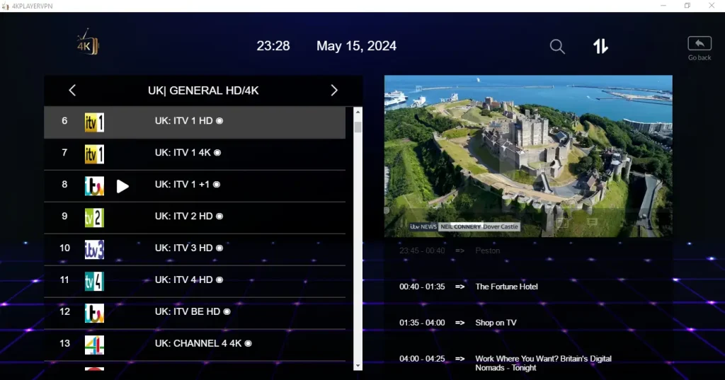Click the May 15, 2024 date
The width and height of the screenshot is (725, 380).
[356, 46]
